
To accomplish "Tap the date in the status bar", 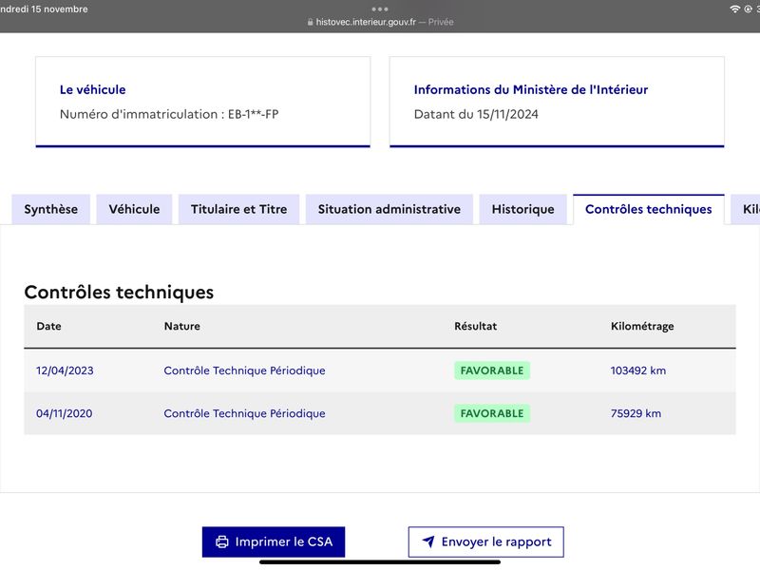I will pyautogui.click(x=44, y=9).
